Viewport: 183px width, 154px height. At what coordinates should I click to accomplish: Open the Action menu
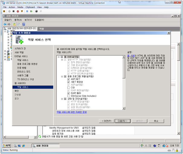point(12,7)
